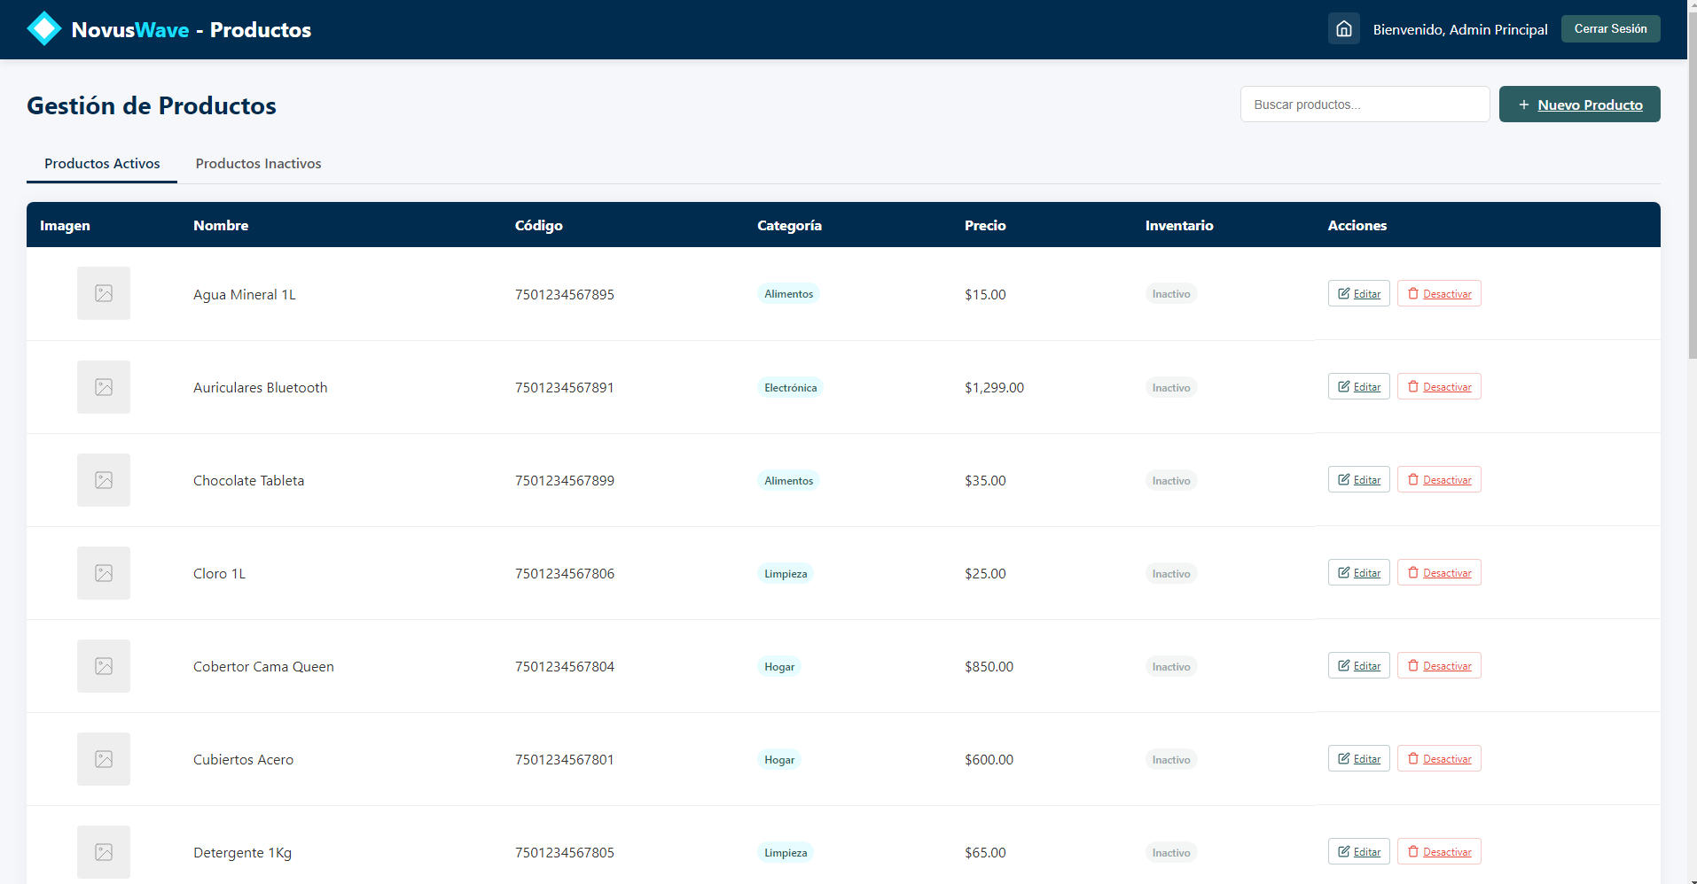
Task: Deactivate the Cloro 1L product
Action: [1438, 573]
